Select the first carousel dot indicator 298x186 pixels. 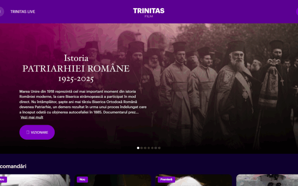click(138, 148)
